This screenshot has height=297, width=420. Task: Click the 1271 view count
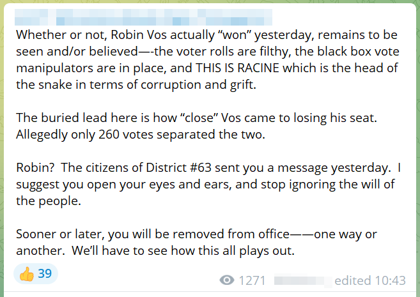coord(252,280)
